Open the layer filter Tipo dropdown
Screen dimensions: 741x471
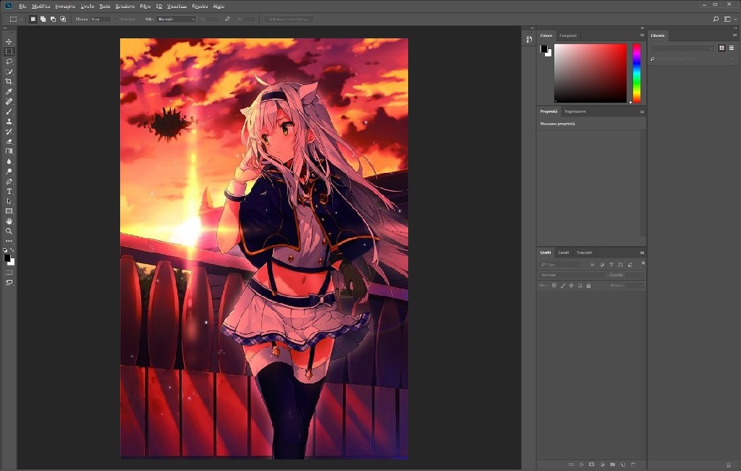560,265
